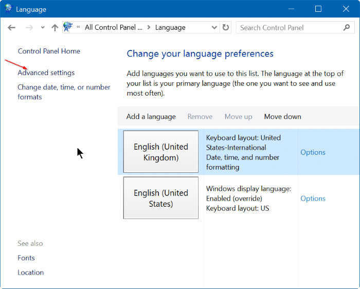Click 'Windows display language: Enabled (override)' text
The image size is (360, 289).
pos(248,193)
